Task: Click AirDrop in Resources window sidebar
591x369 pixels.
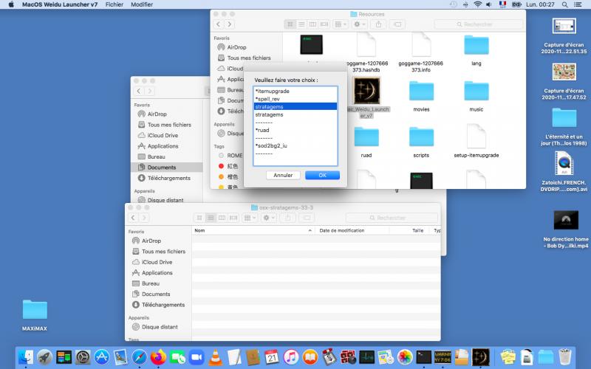Action: [x=236, y=47]
